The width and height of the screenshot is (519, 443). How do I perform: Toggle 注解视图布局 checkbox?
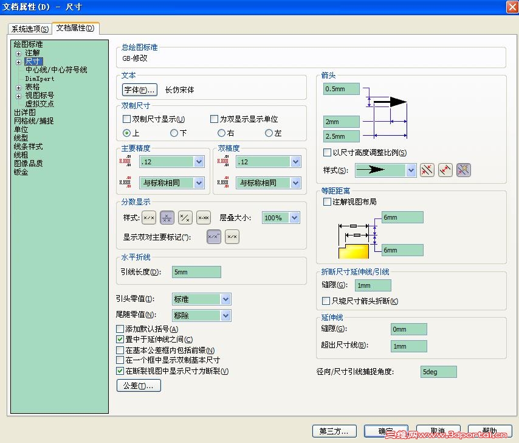click(x=327, y=202)
